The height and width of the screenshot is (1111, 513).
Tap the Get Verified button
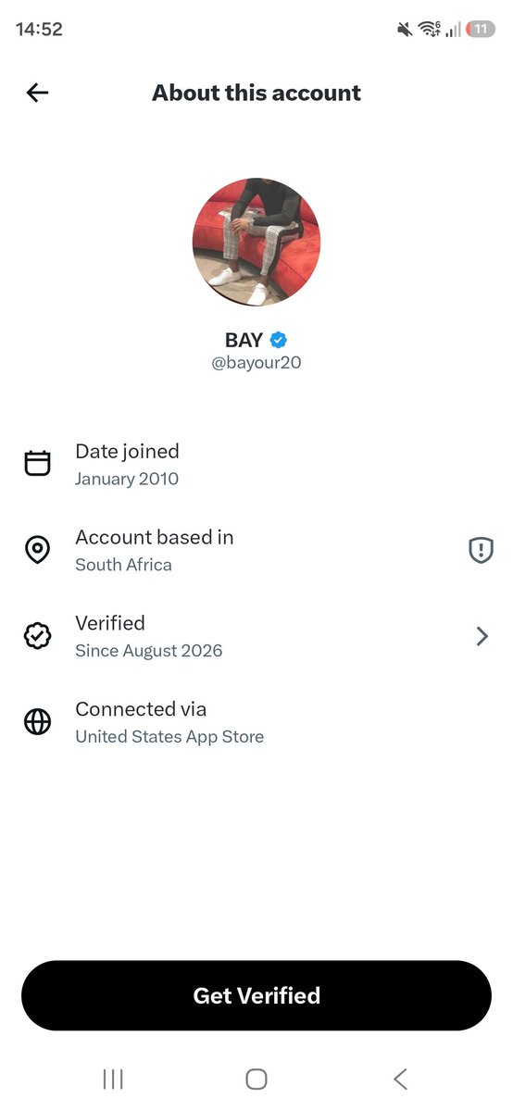point(256,995)
